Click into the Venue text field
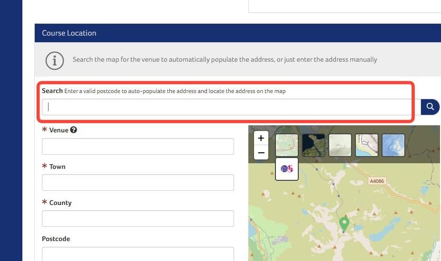 pyautogui.click(x=138, y=146)
